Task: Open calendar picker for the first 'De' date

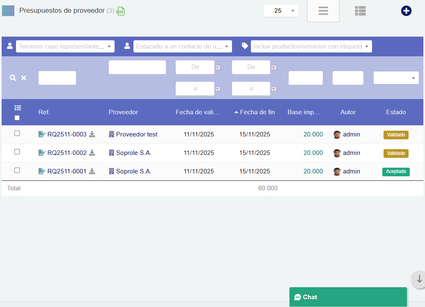Action: click(218, 67)
